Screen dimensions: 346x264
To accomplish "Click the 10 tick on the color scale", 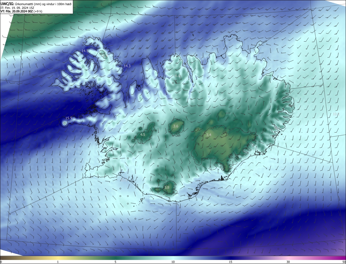I will 173,262.
